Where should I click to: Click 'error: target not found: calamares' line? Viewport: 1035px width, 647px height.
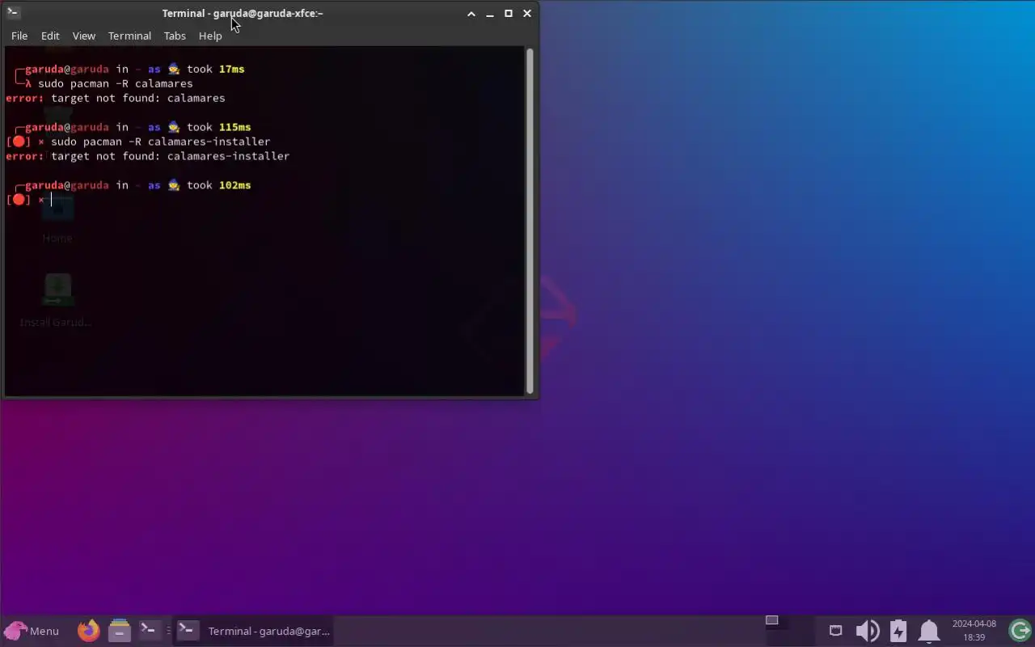click(x=116, y=98)
